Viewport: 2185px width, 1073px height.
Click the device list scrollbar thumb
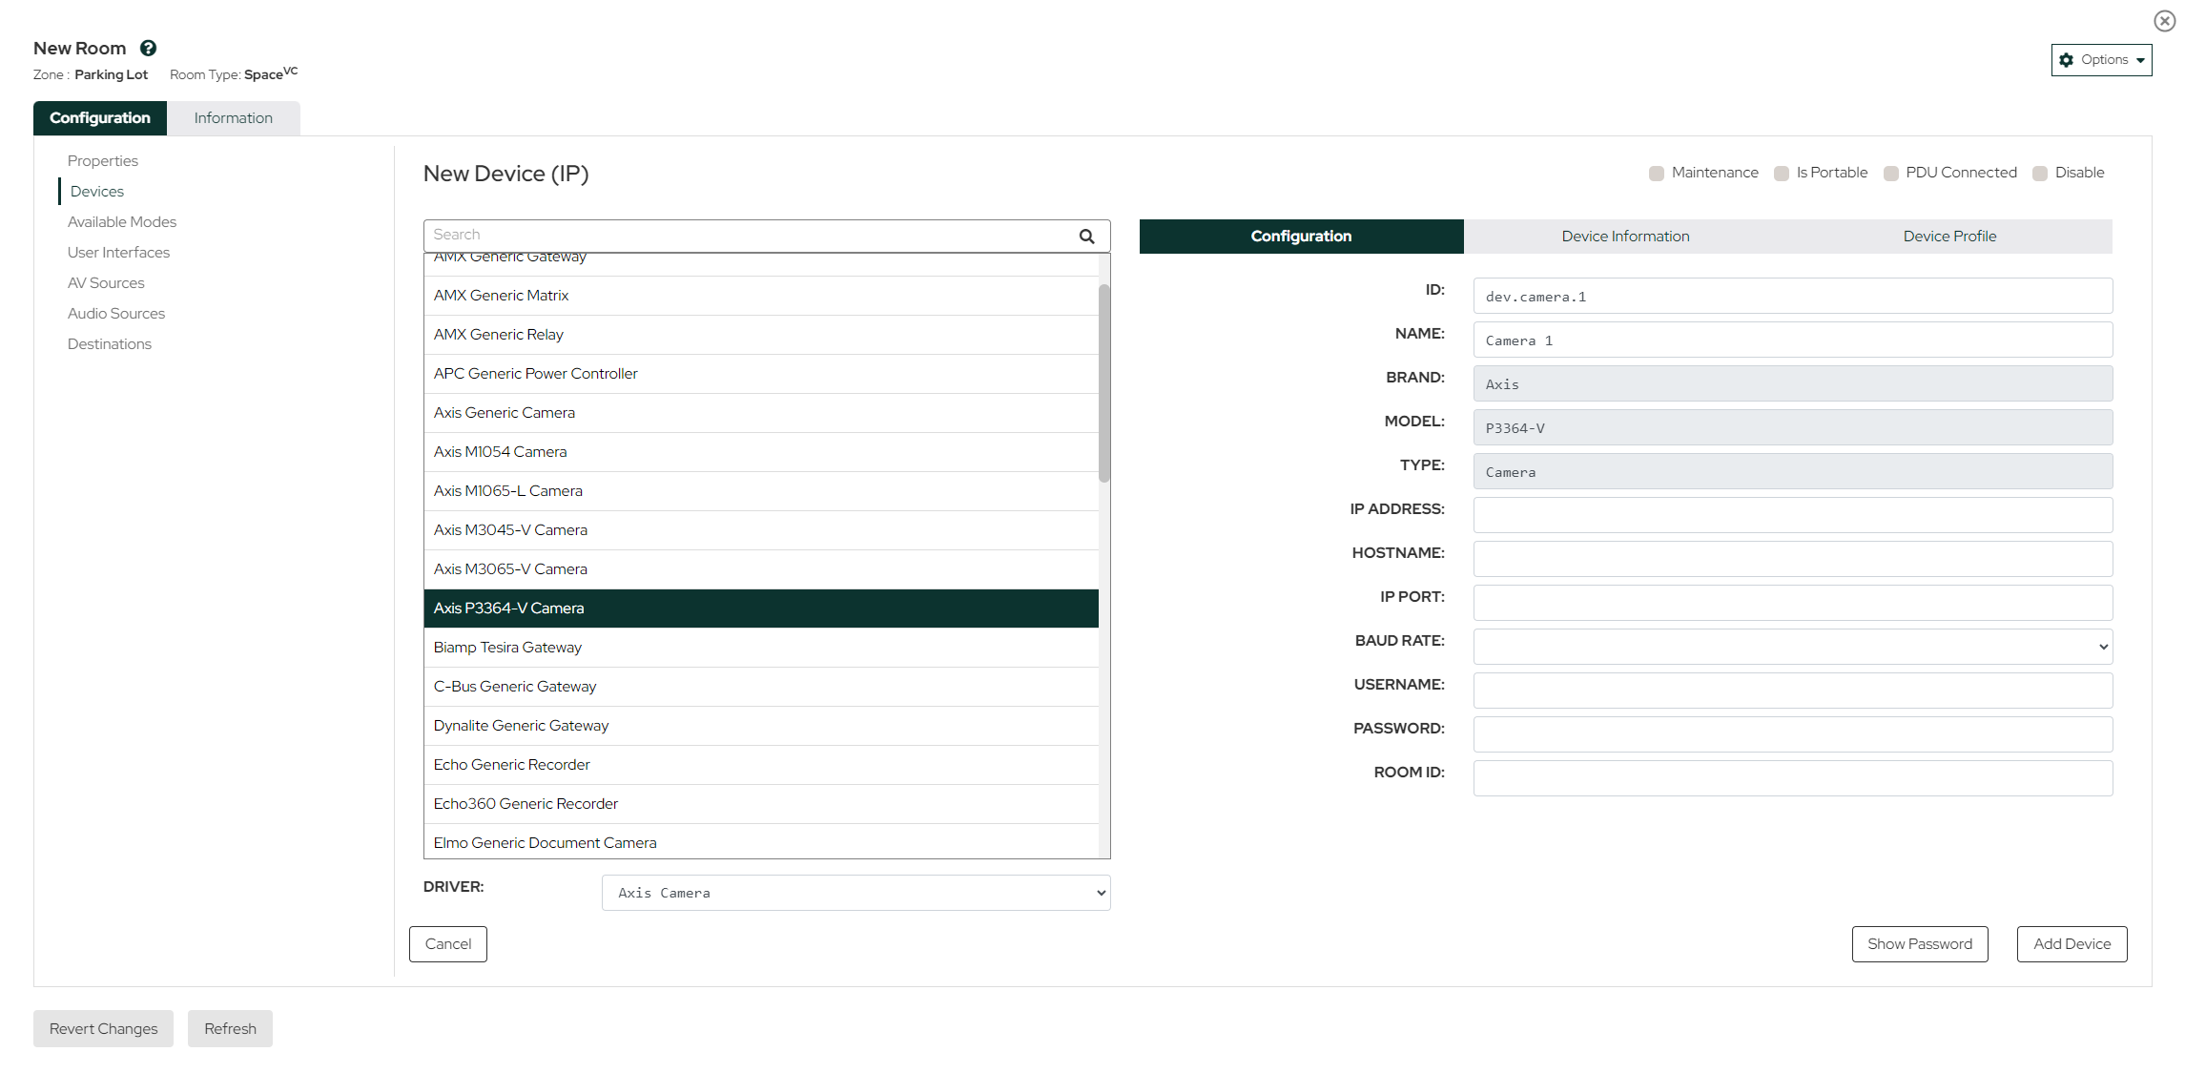pyautogui.click(x=1104, y=383)
